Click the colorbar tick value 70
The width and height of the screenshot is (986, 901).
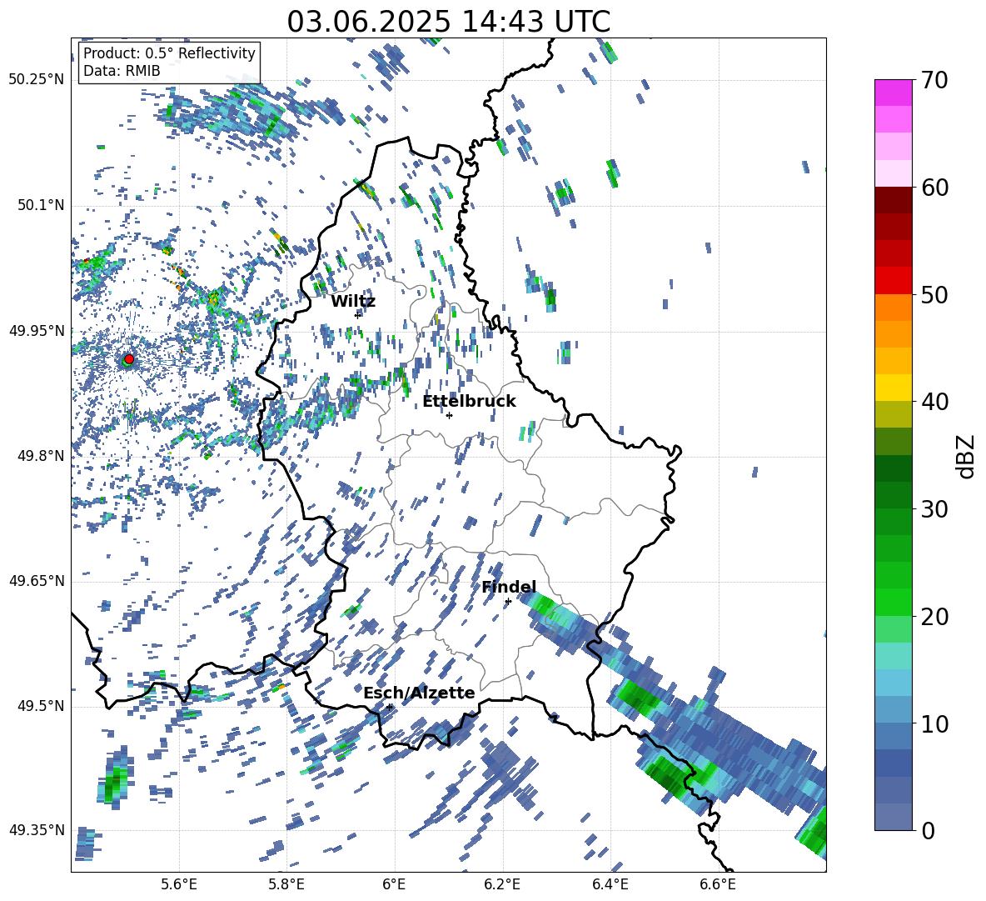(x=934, y=80)
